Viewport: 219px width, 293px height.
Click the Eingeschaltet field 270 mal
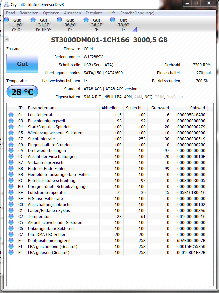[197, 73]
